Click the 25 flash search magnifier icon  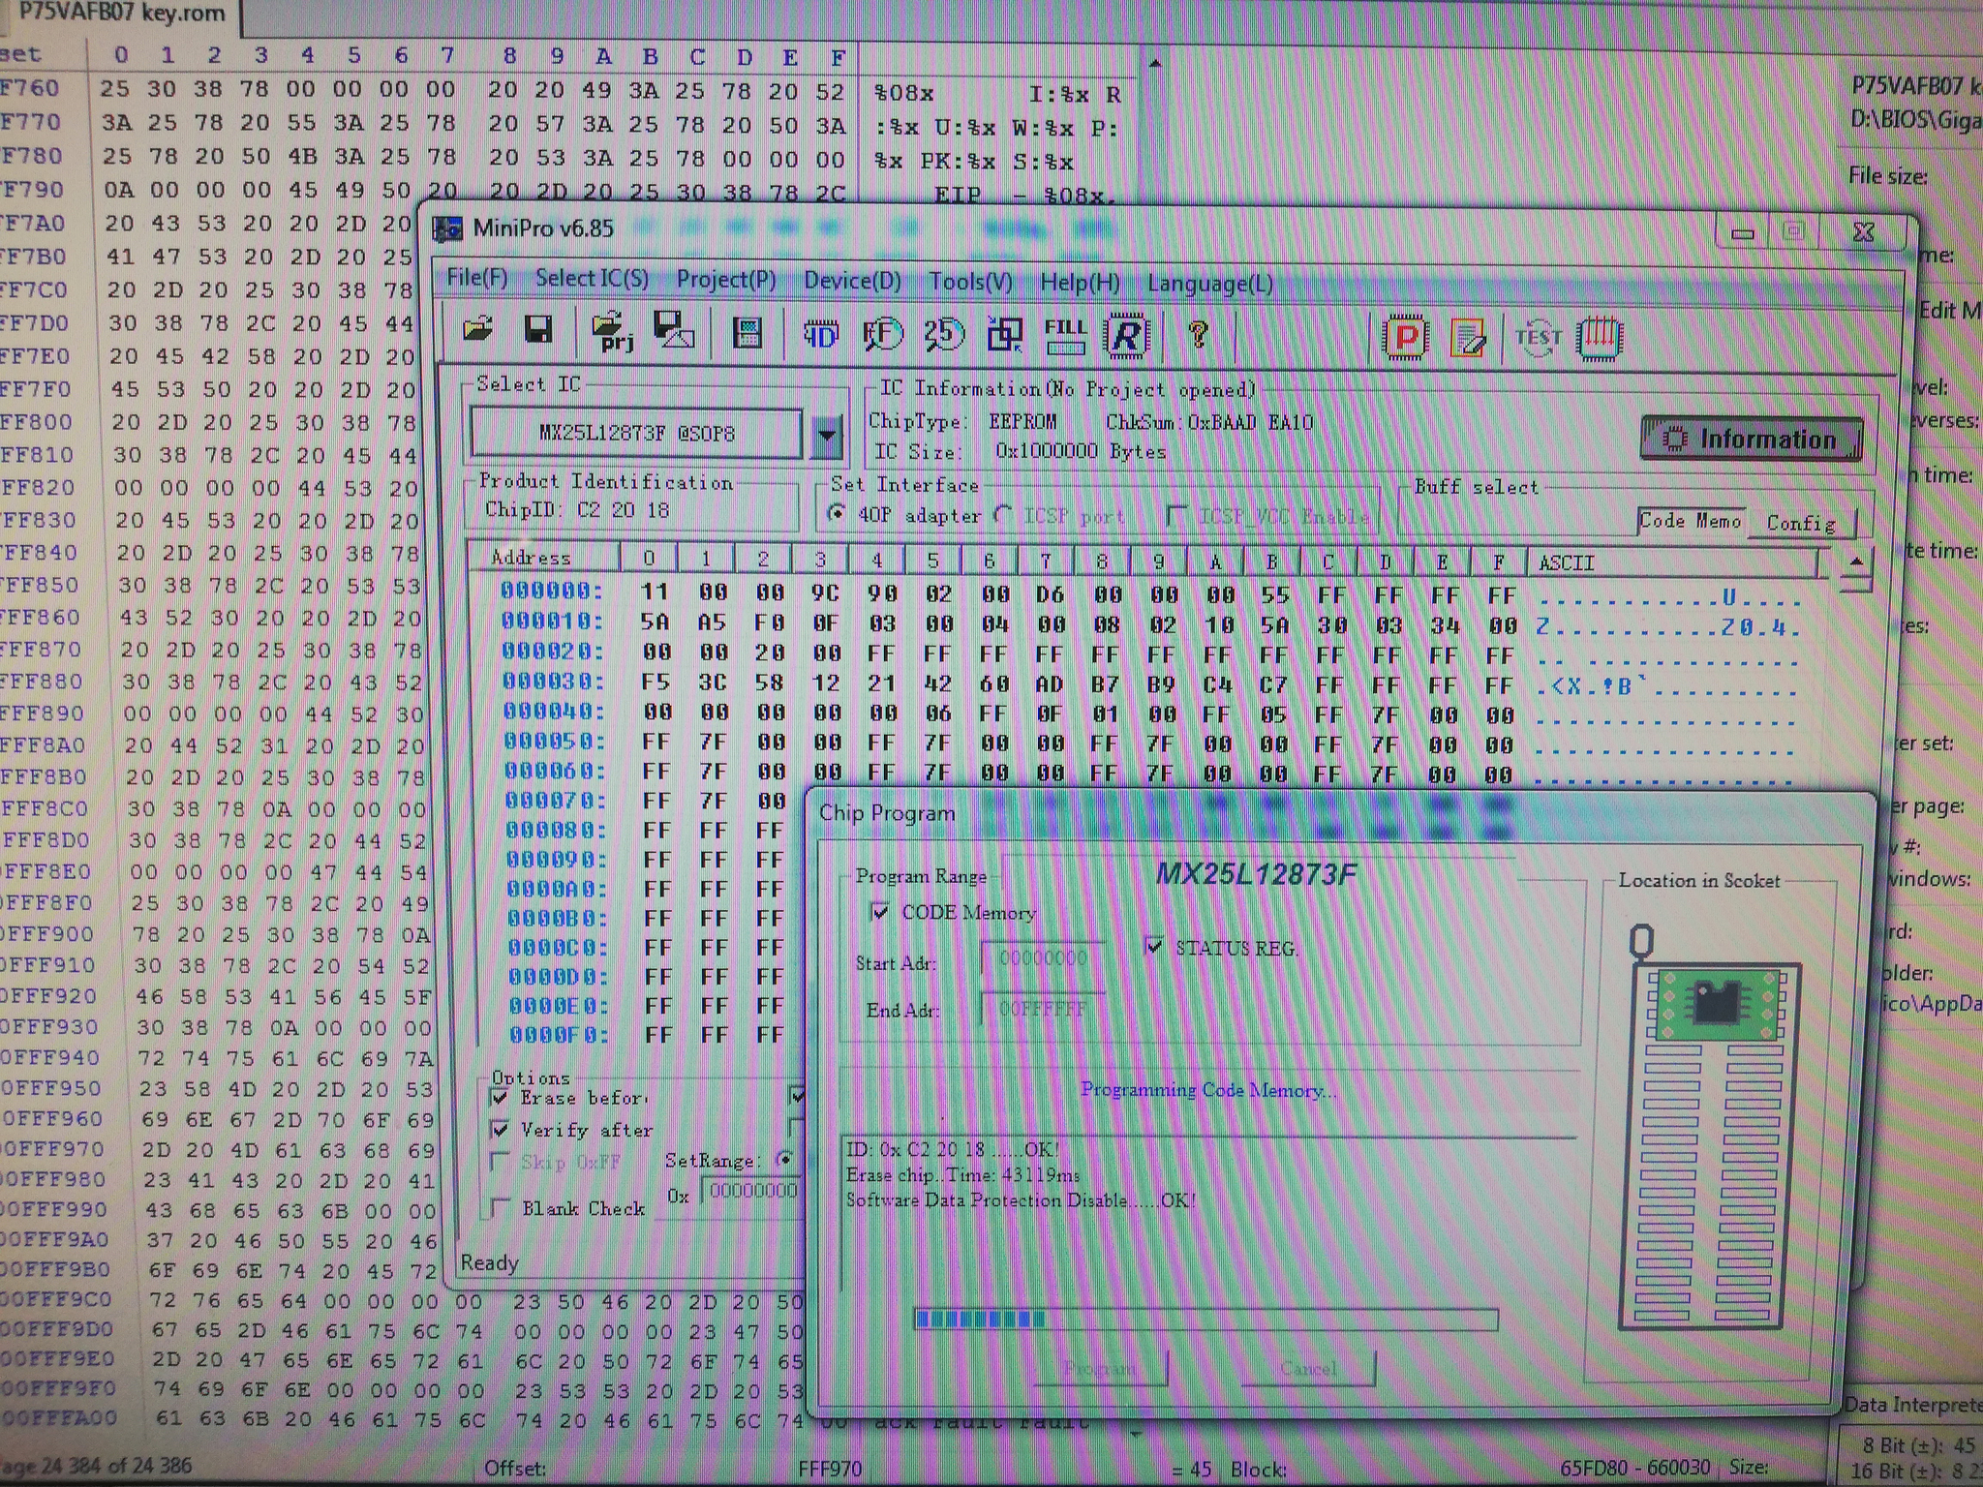(x=942, y=335)
